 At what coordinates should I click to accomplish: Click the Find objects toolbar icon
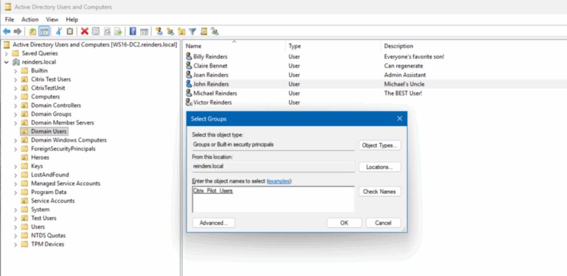204,32
